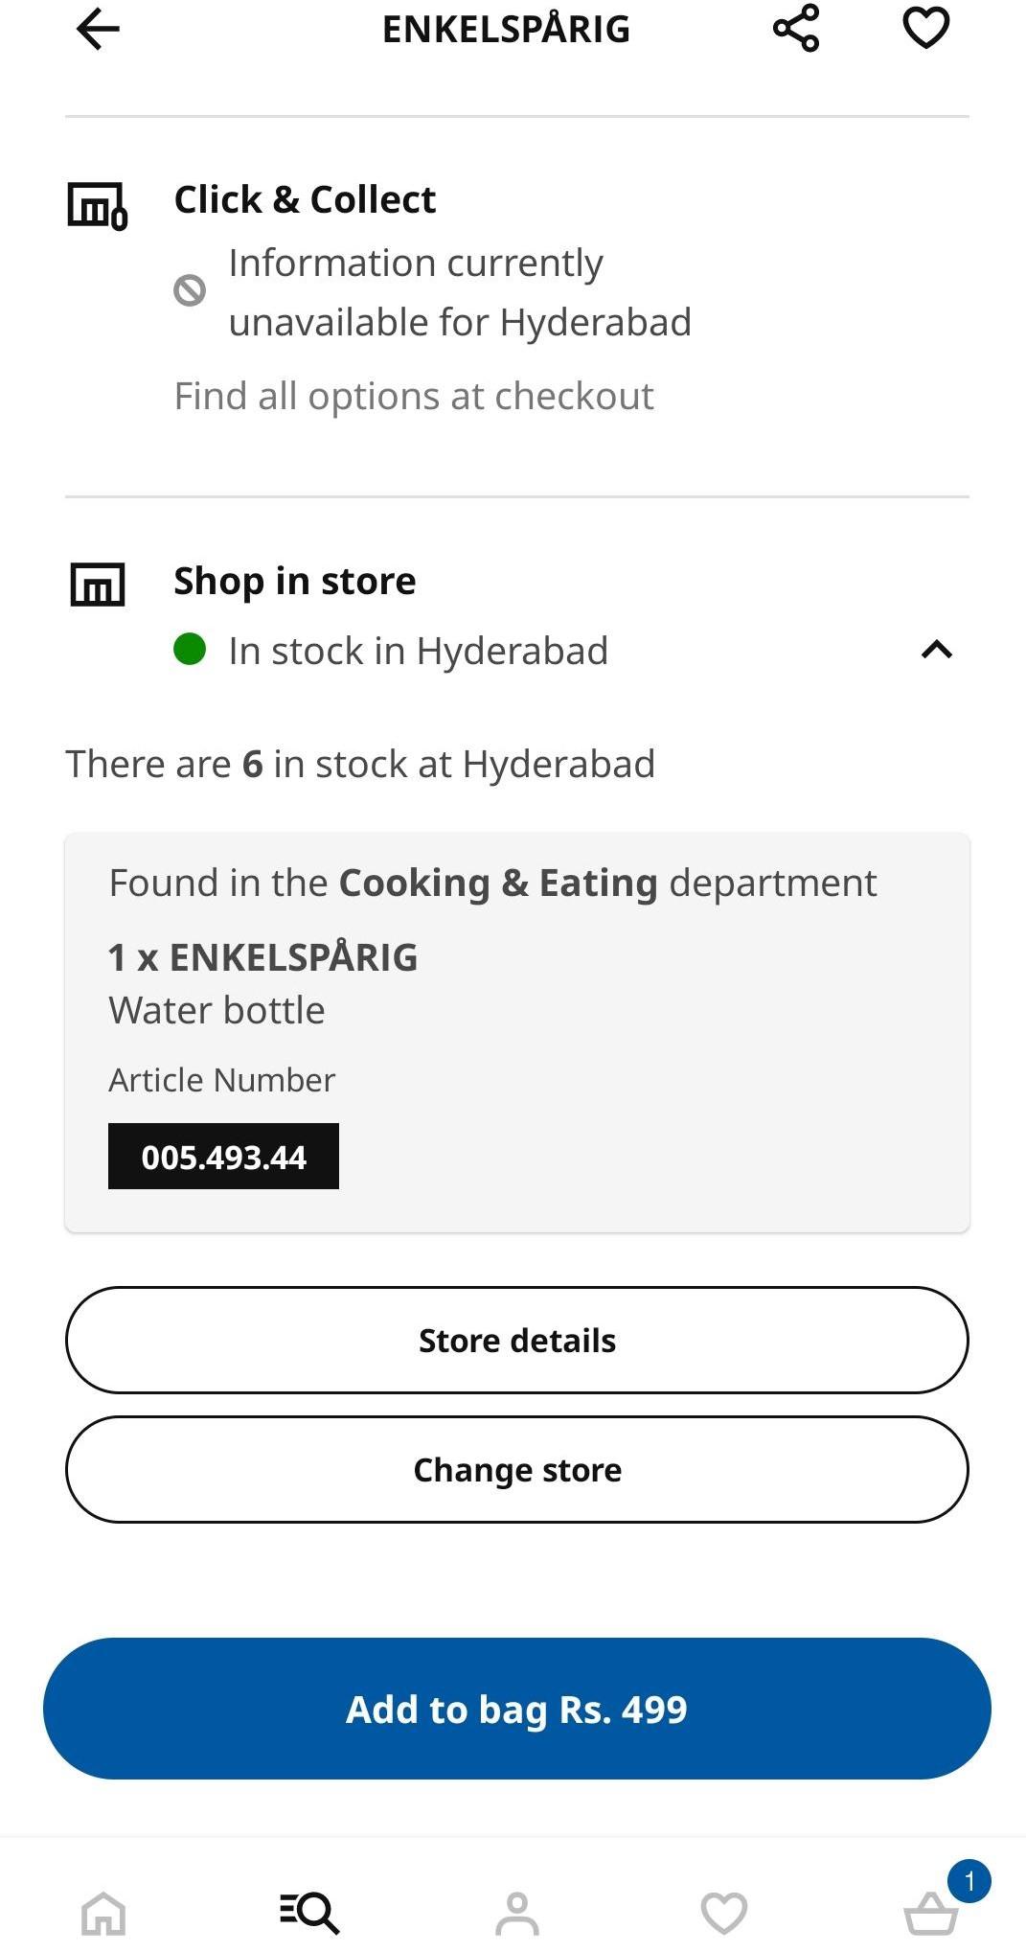Tap the green in-stock indicator dot
The image size is (1026, 1952).
(x=190, y=649)
